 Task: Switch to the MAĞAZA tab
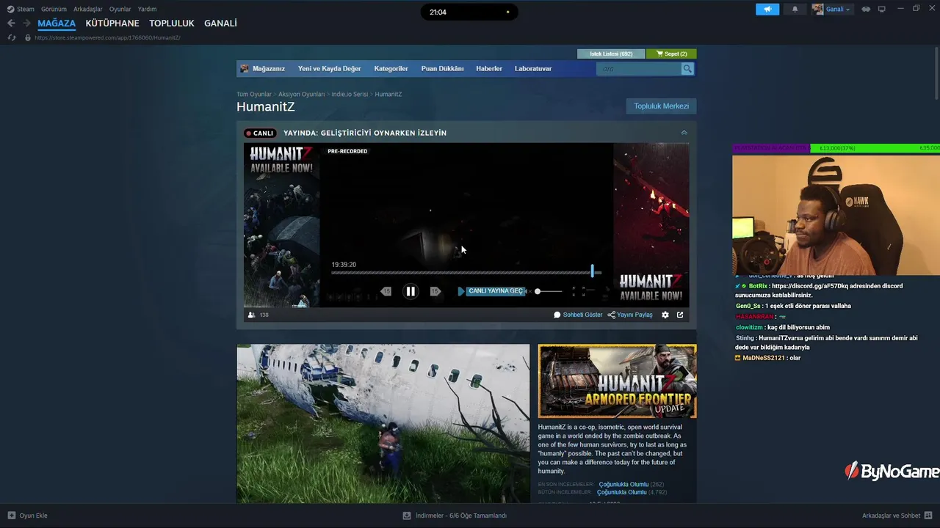pyautogui.click(x=57, y=23)
